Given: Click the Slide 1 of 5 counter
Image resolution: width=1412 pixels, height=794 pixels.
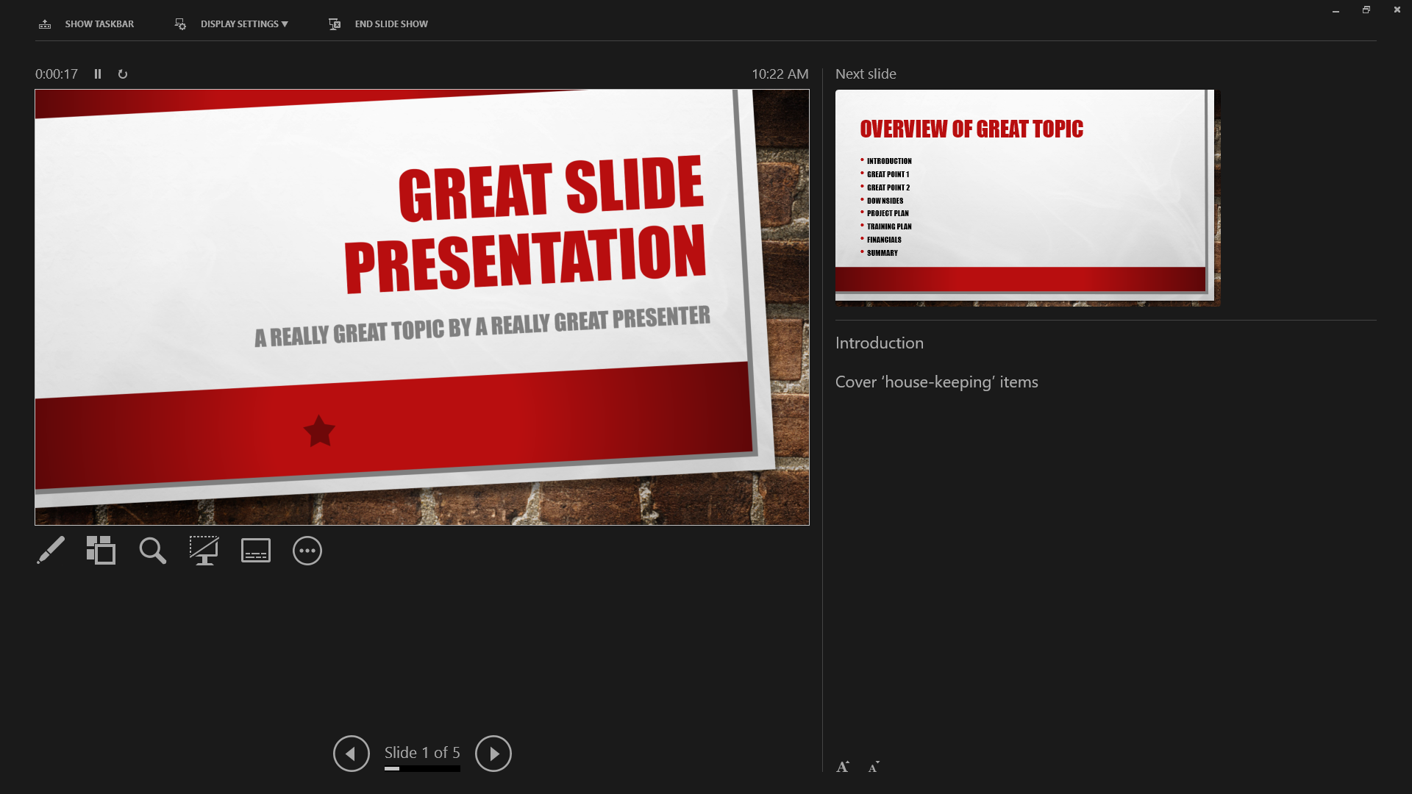Looking at the screenshot, I should point(422,752).
